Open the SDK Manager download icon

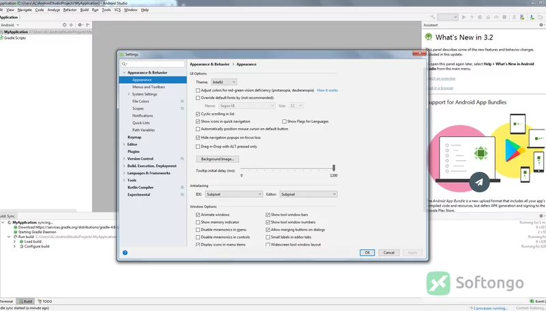(x=532, y=17)
